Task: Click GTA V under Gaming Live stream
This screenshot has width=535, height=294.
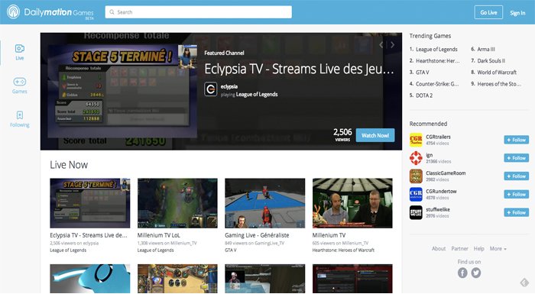Action: point(231,250)
